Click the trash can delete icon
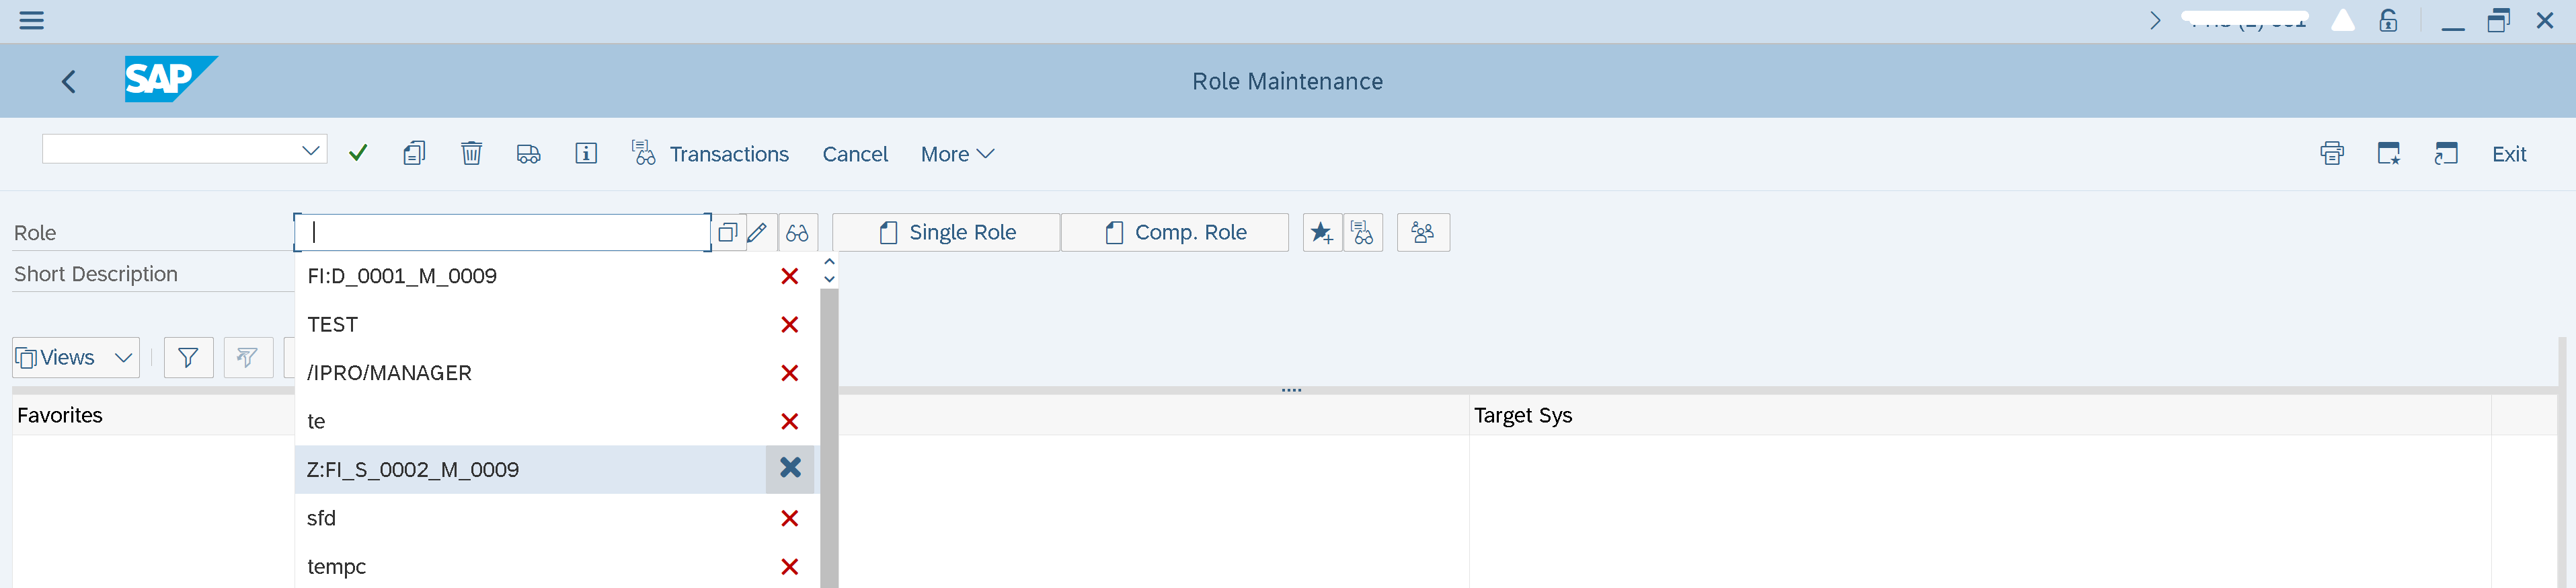This screenshot has height=588, width=2576. tap(471, 153)
